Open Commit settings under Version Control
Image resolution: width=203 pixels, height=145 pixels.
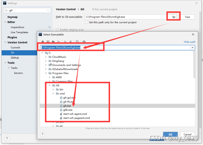tap(15, 48)
